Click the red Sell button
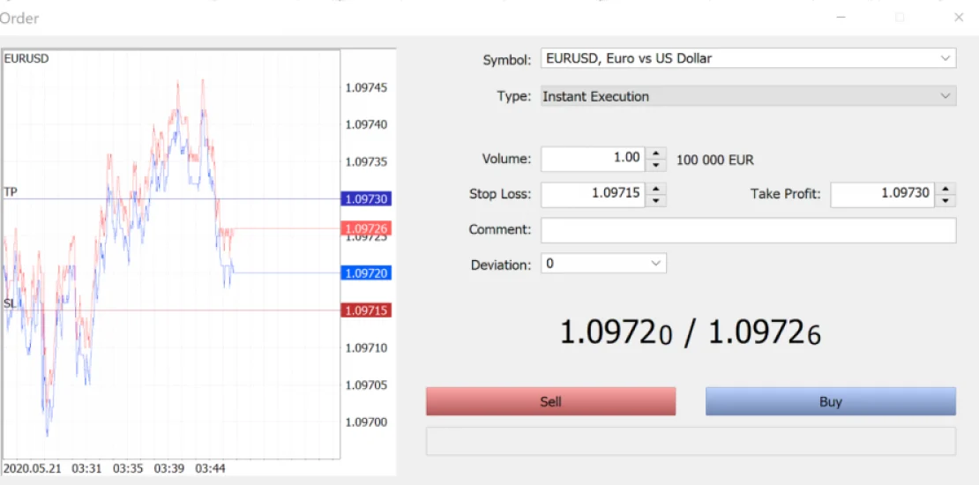This screenshot has width=979, height=485. [550, 401]
